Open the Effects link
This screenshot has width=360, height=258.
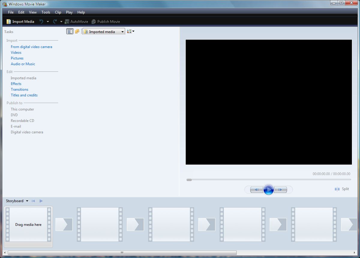click(16, 84)
